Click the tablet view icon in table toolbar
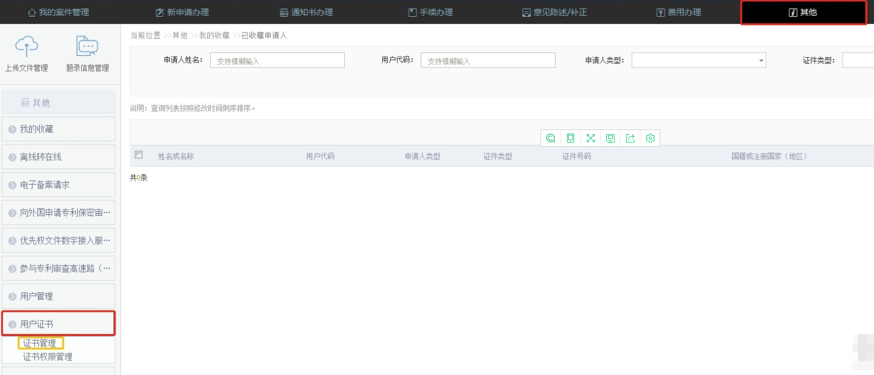Viewport: 874px width, 375px height. pos(571,138)
